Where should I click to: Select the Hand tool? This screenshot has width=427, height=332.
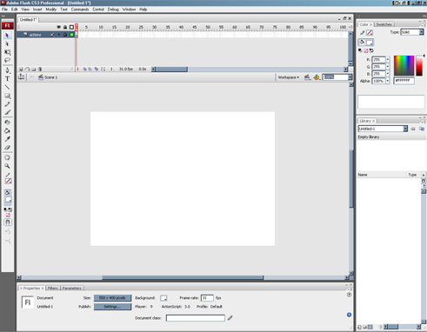coord(7,157)
